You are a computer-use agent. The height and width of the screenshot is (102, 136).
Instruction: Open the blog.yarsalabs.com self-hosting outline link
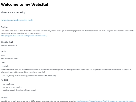click(x=24, y=36)
